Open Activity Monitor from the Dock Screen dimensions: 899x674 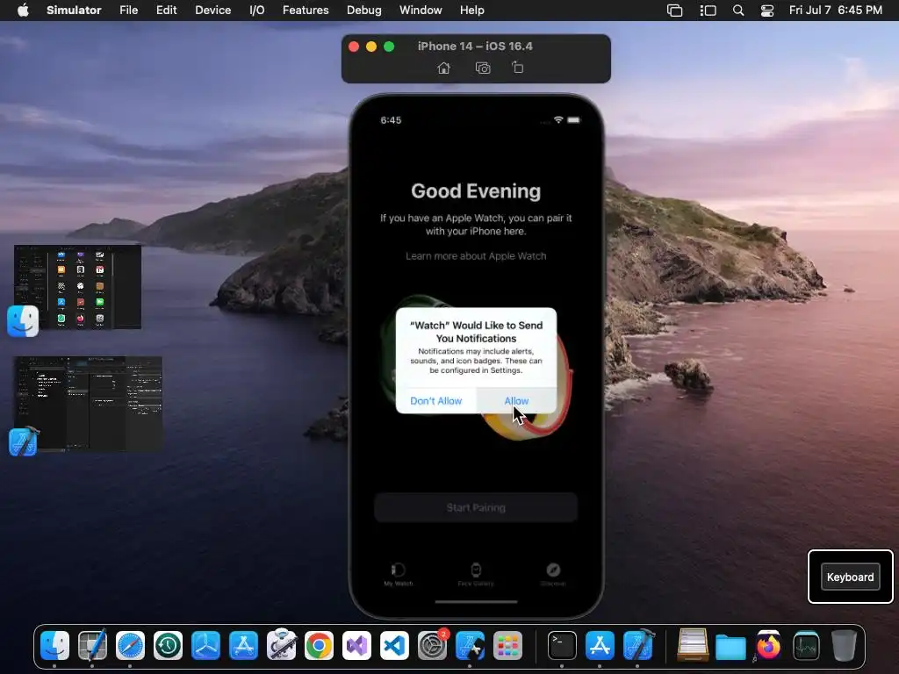tap(806, 647)
